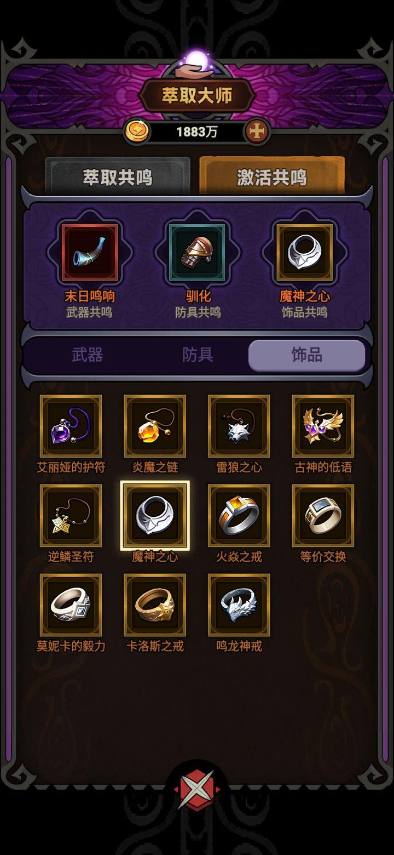The image size is (394, 855).
Task: Switch to the 防具 category tab
Action: 198,355
